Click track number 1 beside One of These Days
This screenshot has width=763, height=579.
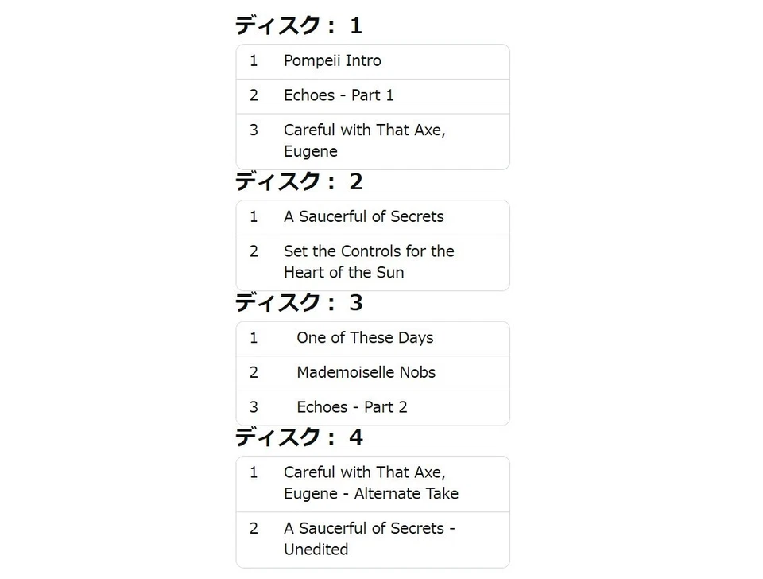tap(254, 338)
